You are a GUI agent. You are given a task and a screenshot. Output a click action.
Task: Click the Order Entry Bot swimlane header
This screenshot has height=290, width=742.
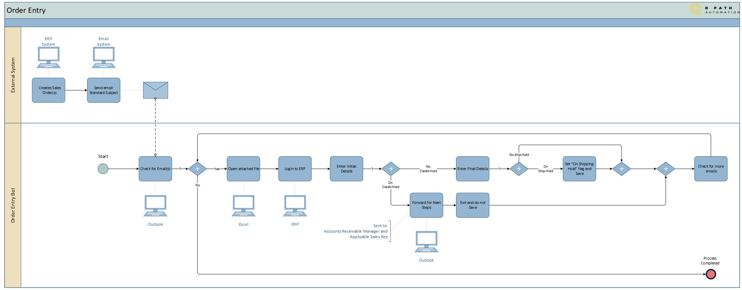(13, 205)
